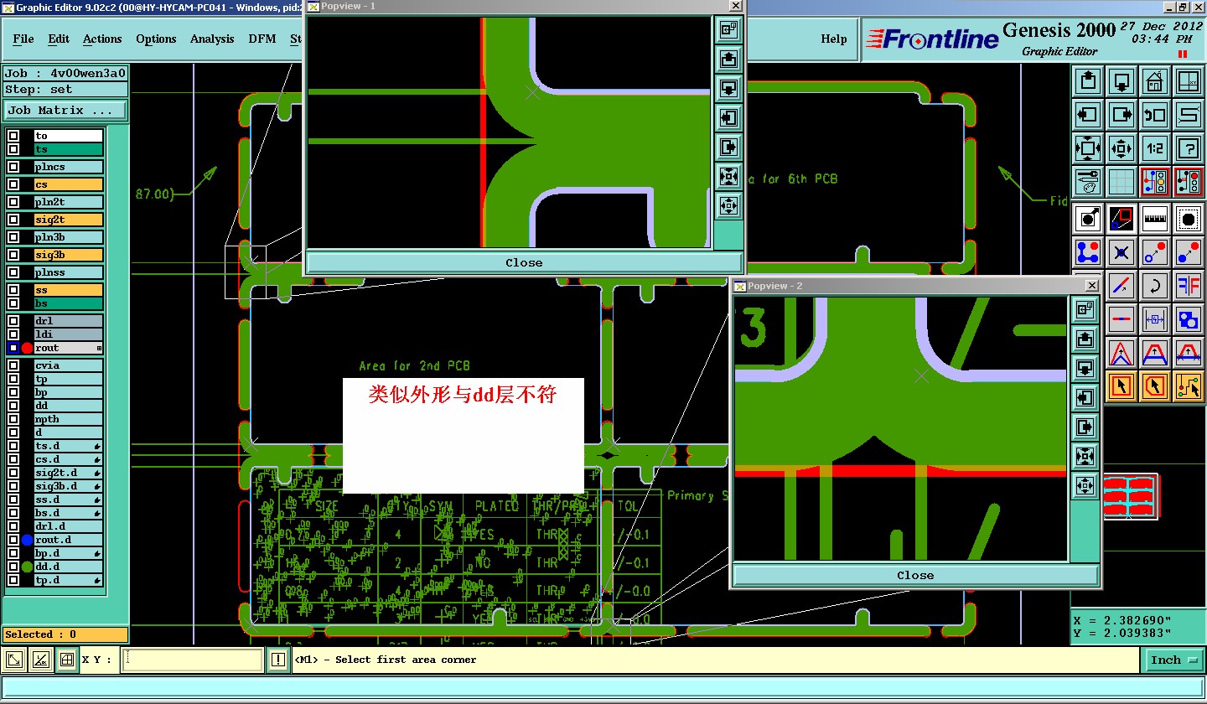The height and width of the screenshot is (704, 1207).
Task: Toggle checkbox for layer 'drl'
Action: coord(13,321)
